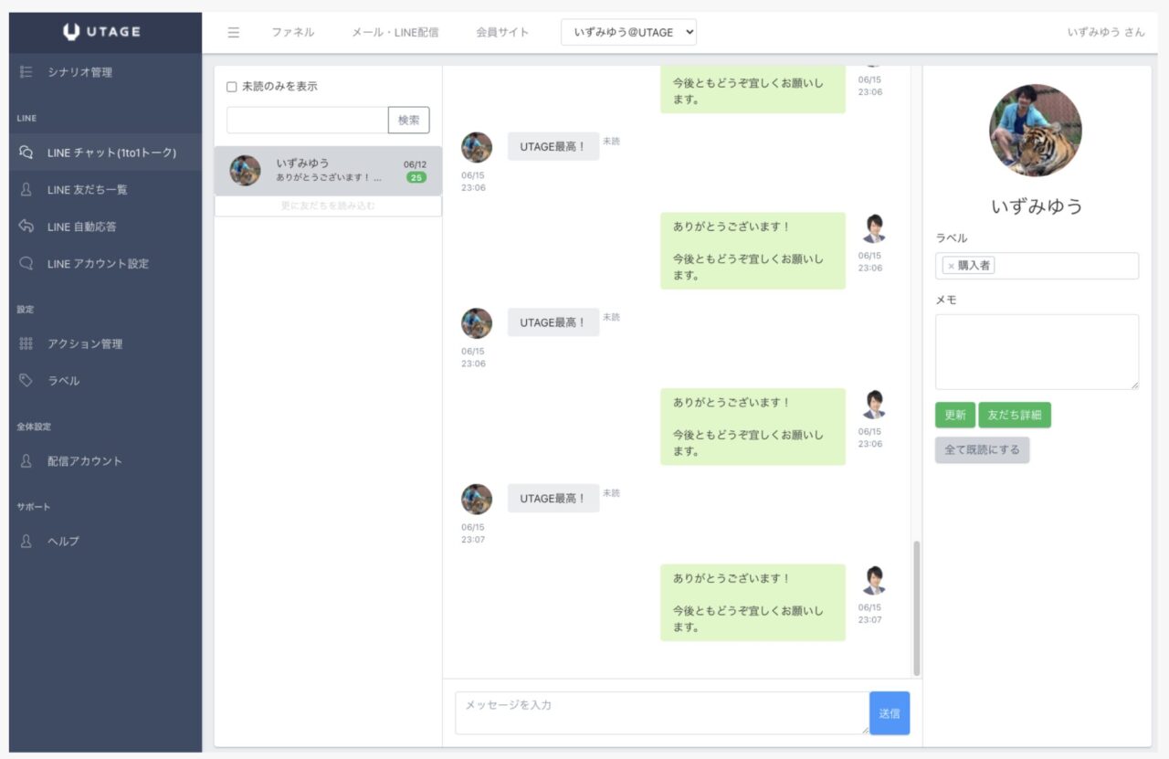Open the いずみゆう@UTAGE account dropdown
1169x759 pixels.
pos(629,32)
